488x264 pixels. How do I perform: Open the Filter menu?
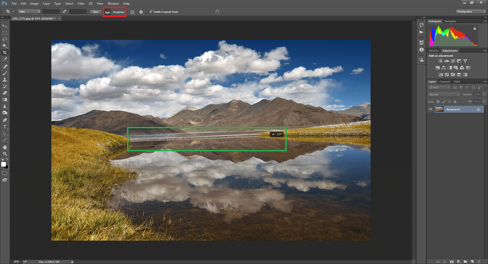81,4
